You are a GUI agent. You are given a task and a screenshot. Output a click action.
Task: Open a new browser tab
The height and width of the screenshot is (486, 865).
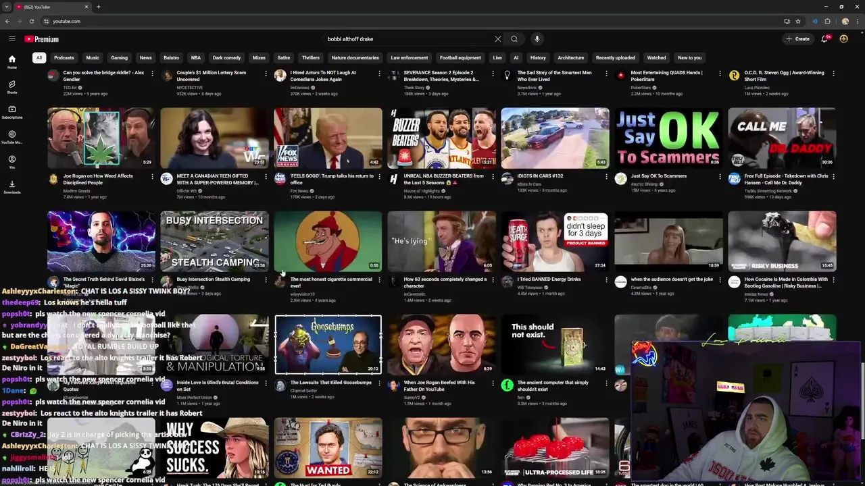coord(99,7)
